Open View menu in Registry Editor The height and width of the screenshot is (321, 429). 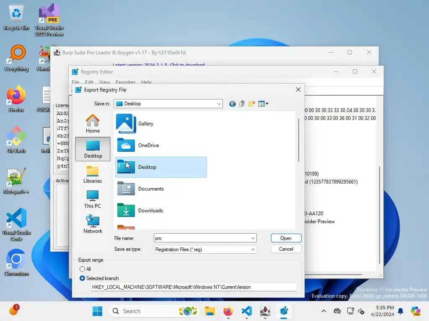104,82
